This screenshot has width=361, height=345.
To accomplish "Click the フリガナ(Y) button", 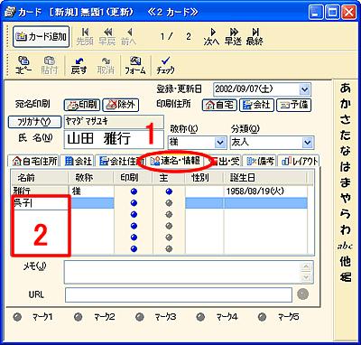I will click(34, 122).
